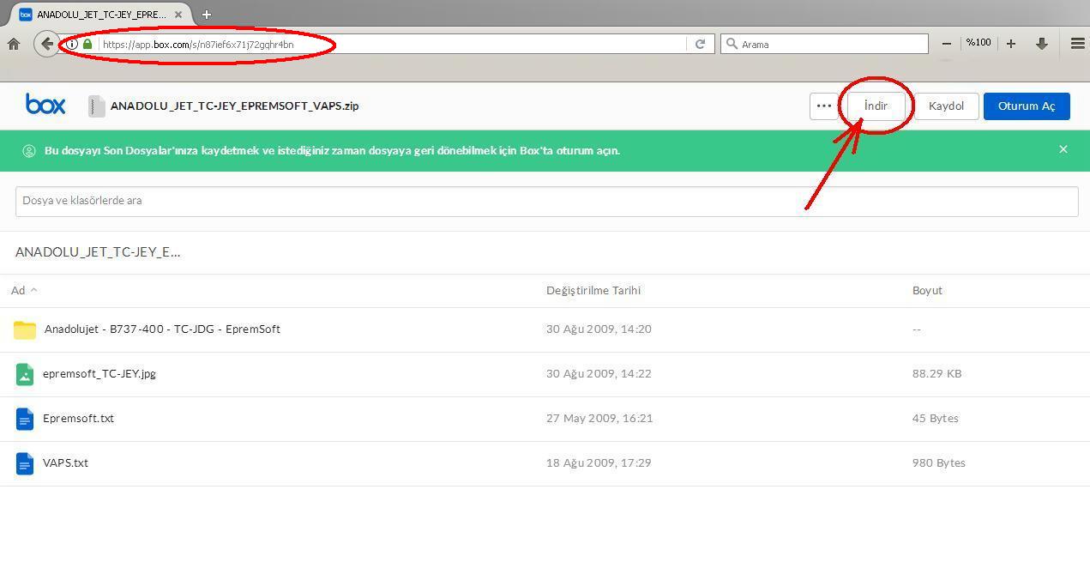Viewport: 1090px width, 574px height.
Task: Go back with the browser back arrow
Action: tap(46, 44)
